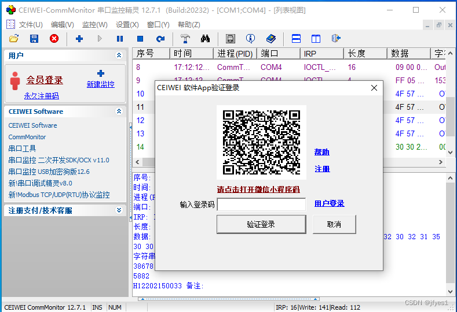Save data with the floppy disk icon

(x=34, y=38)
